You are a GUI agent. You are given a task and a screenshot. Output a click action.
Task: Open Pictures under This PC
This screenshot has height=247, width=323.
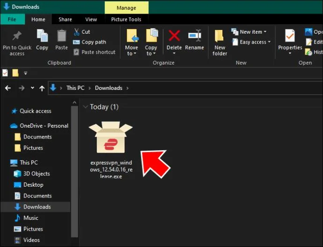point(29,229)
